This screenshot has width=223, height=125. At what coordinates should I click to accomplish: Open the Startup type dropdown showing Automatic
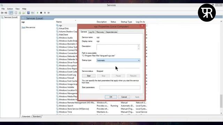pos(118,60)
